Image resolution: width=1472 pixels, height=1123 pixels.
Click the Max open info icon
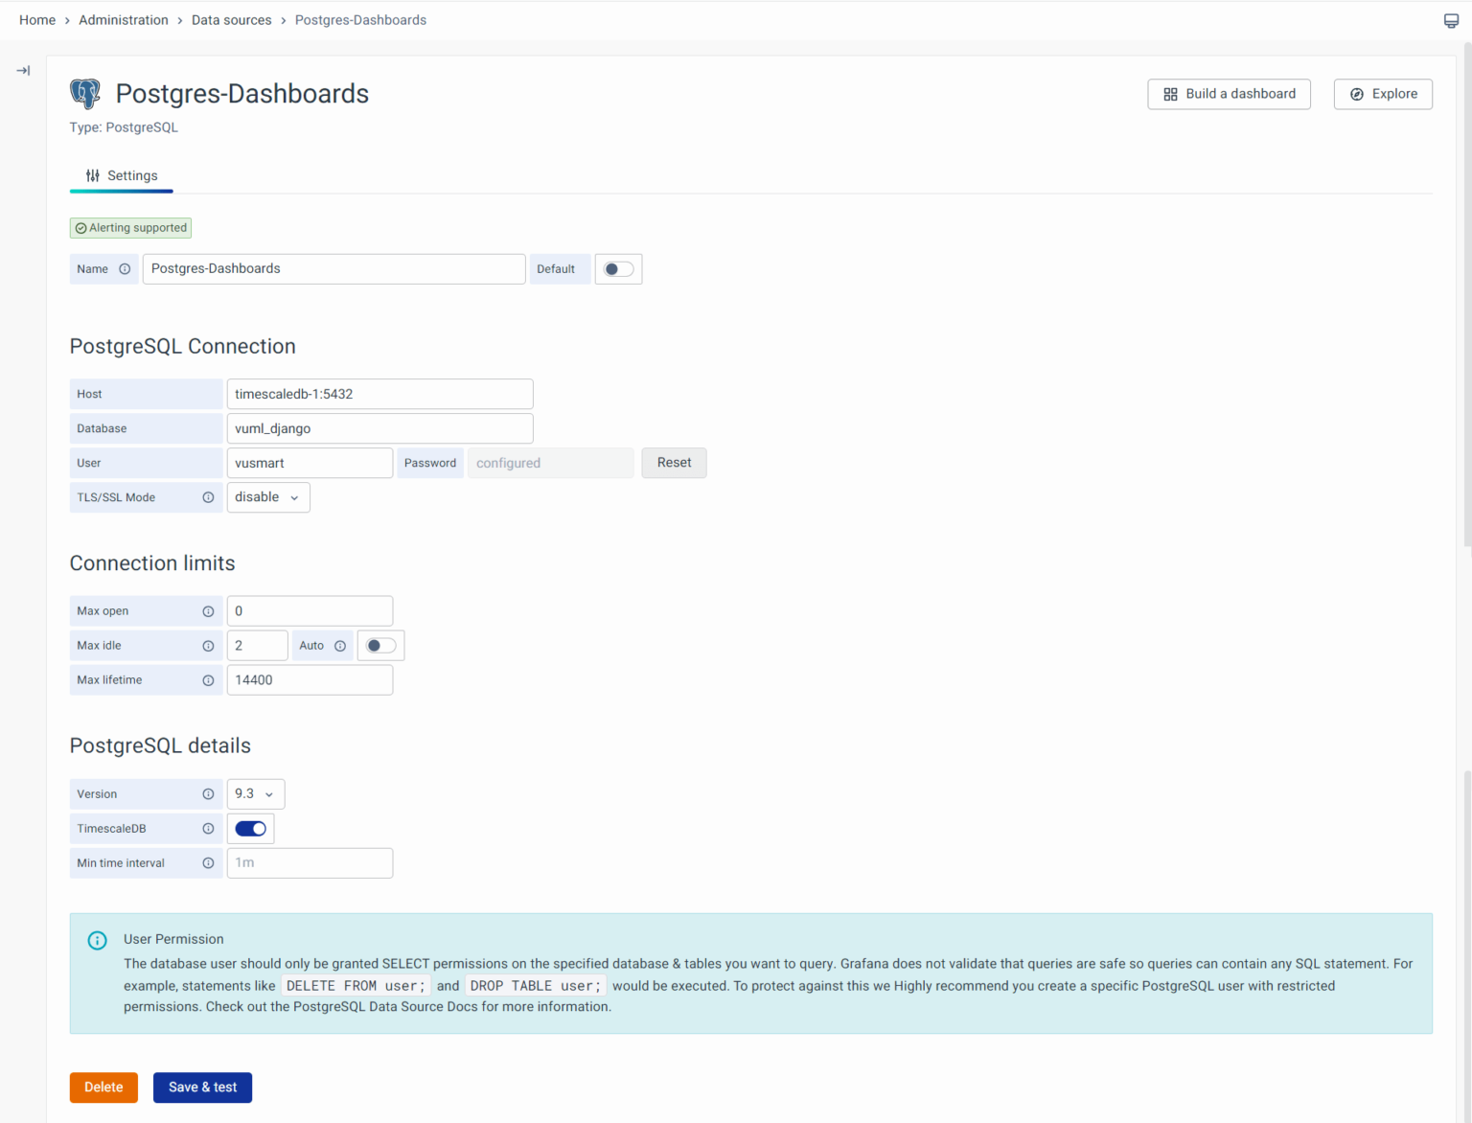point(208,611)
